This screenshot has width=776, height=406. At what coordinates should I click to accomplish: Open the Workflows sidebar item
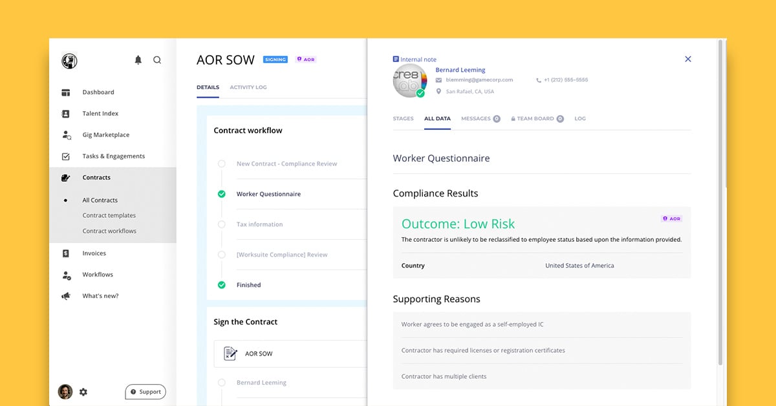tap(98, 275)
